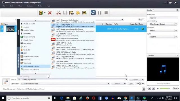Select the BlackBerry category
Viewport: 180px width, 101px height.
(35, 34)
